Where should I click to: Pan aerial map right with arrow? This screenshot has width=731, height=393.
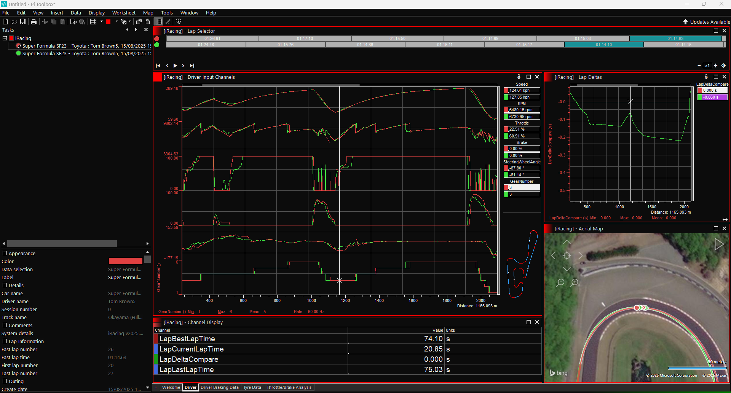[x=580, y=256]
